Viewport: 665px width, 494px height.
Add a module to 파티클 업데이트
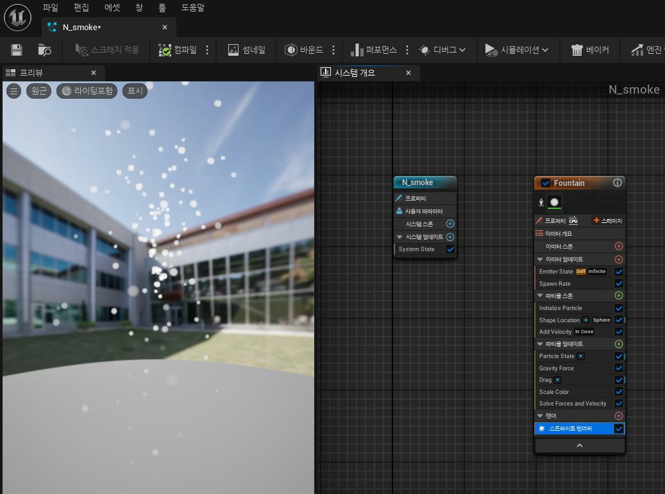point(619,344)
